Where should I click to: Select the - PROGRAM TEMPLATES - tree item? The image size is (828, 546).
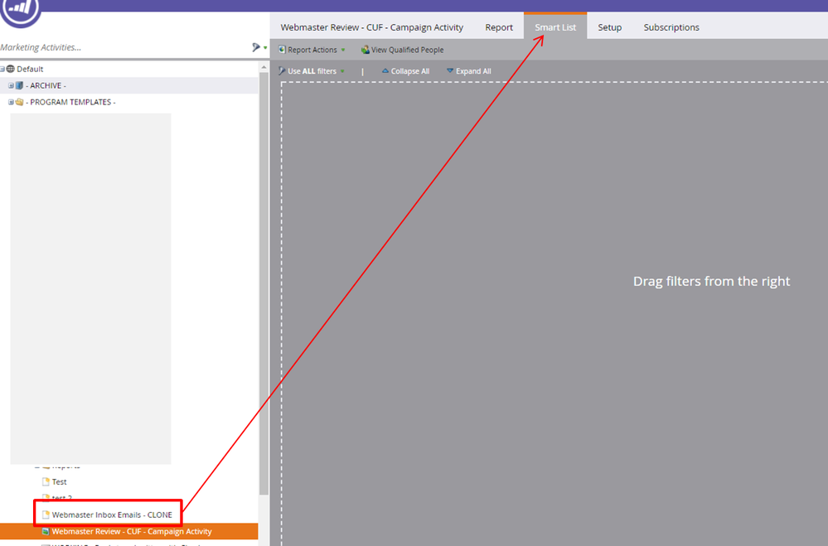point(70,102)
